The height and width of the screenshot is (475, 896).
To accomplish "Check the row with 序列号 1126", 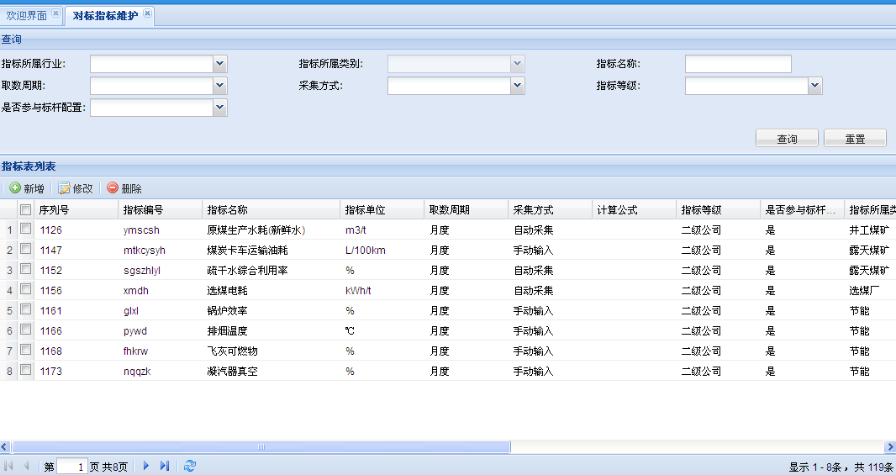I will click(26, 229).
